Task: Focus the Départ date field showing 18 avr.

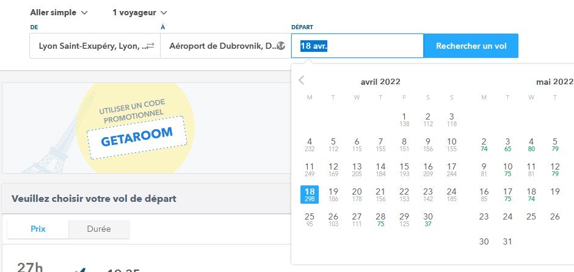Action: pos(357,46)
